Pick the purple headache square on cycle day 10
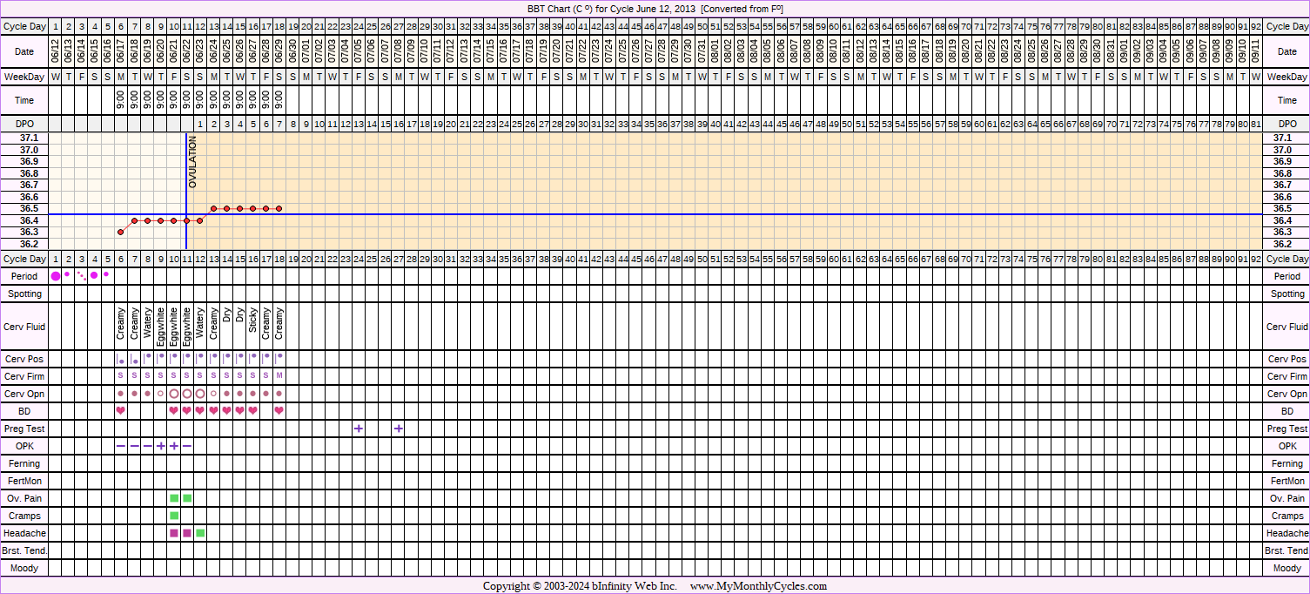 (174, 533)
